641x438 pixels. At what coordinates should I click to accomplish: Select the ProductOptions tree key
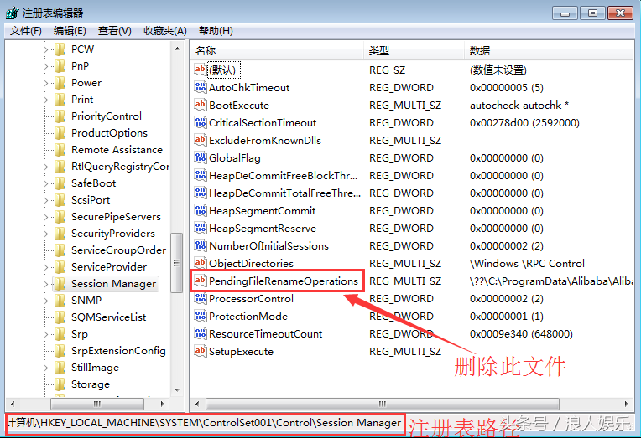pyautogui.click(x=109, y=133)
